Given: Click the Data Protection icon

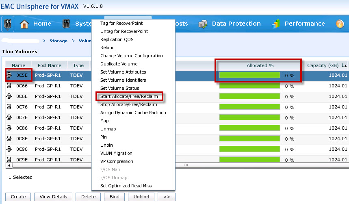Looking at the screenshot, I should (203, 24).
